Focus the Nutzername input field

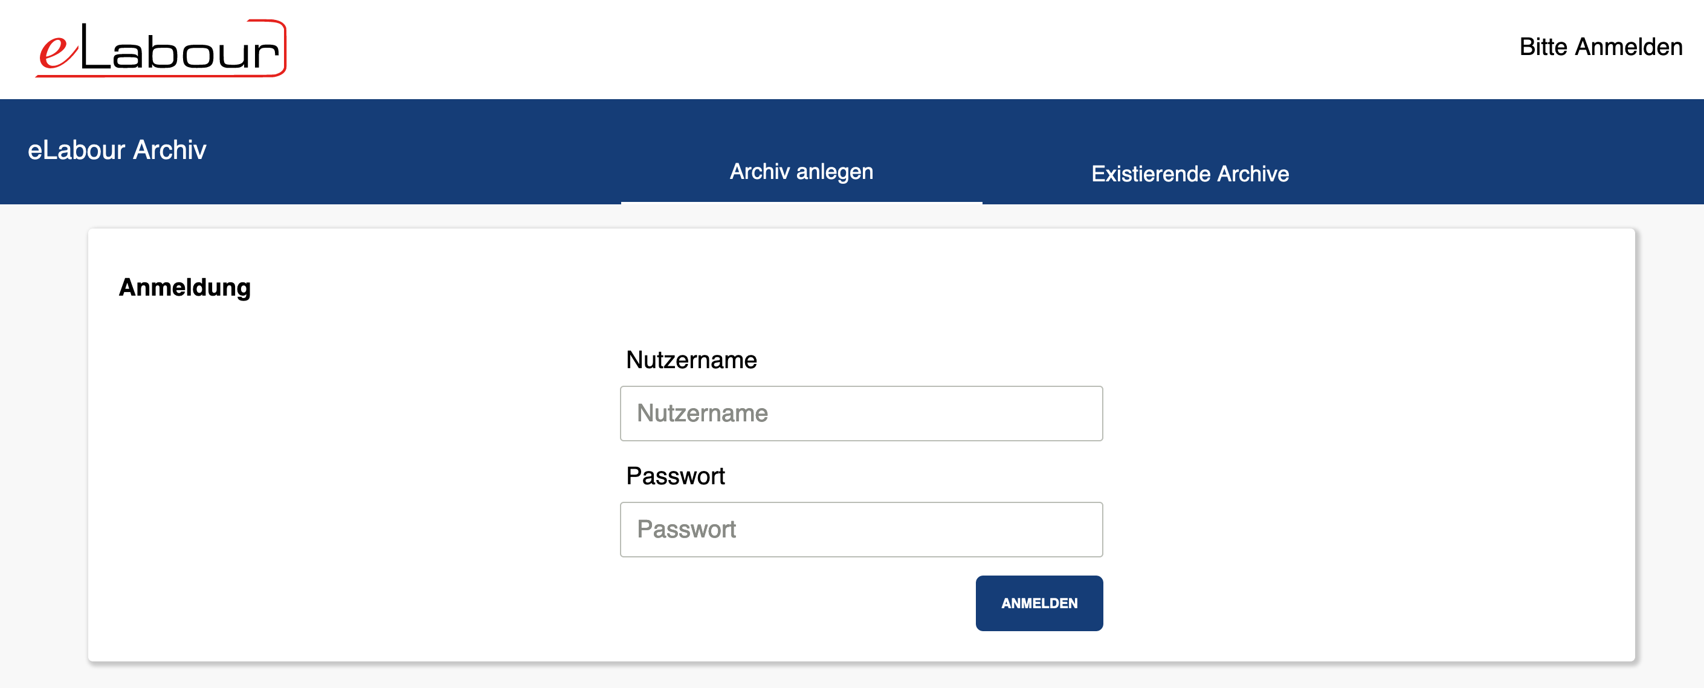point(861,414)
